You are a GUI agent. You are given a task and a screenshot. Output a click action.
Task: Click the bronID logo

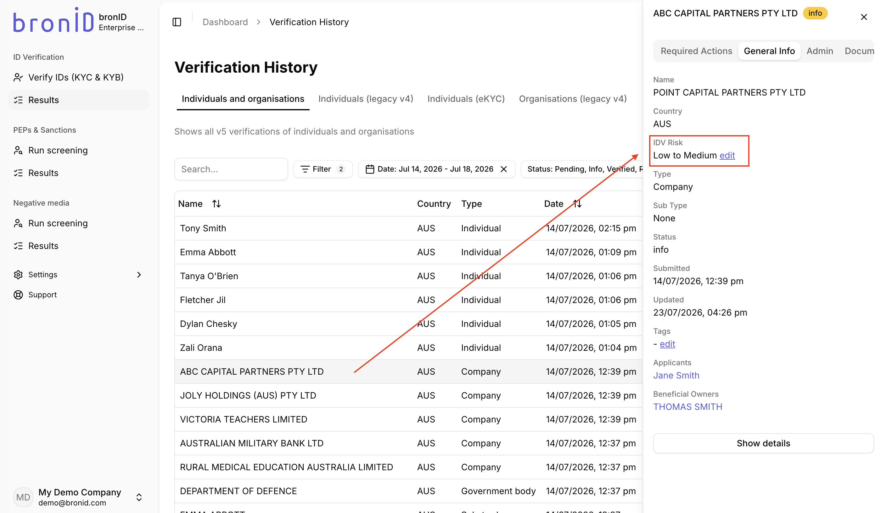53,20
